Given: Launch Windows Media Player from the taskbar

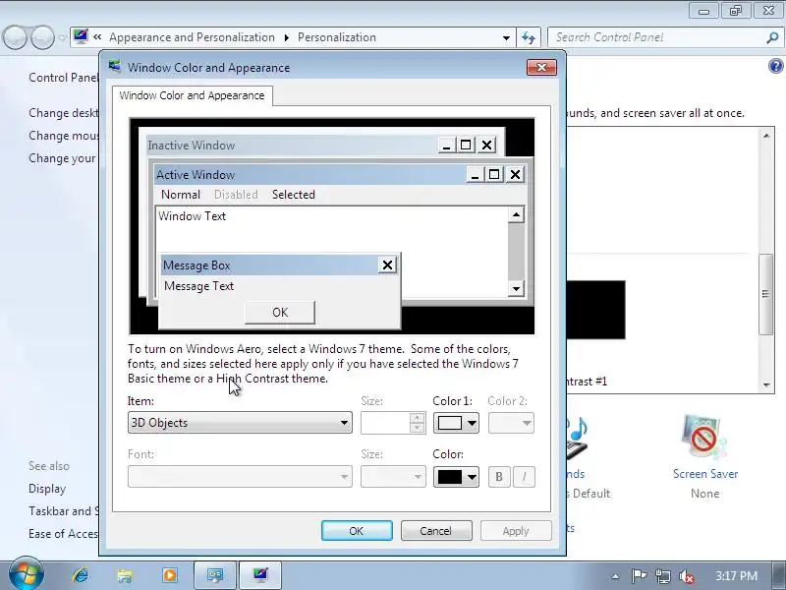Looking at the screenshot, I should 169,575.
